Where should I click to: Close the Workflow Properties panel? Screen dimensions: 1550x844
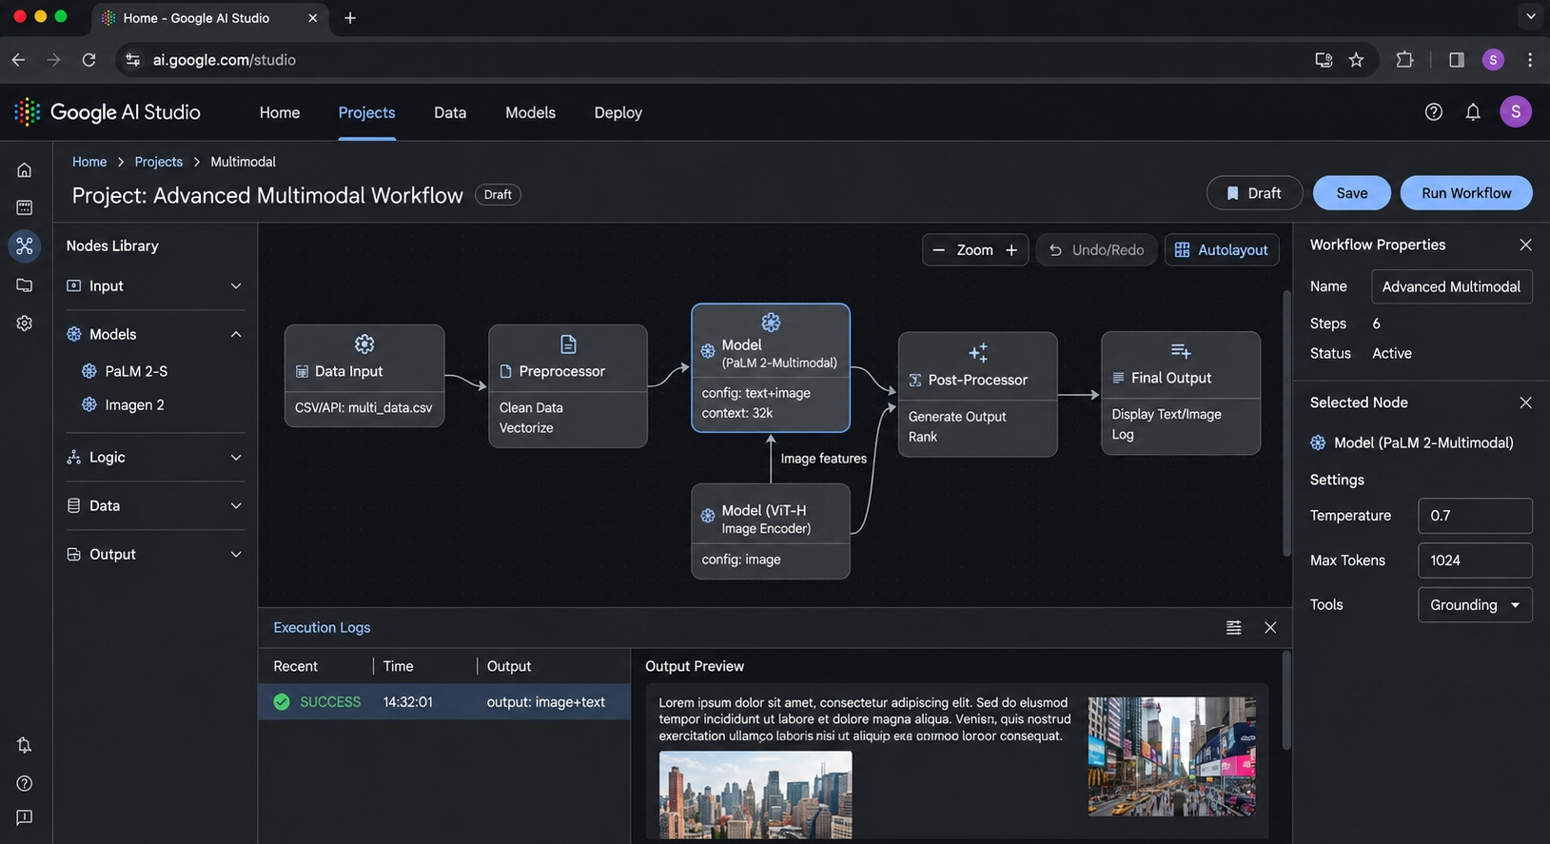point(1525,245)
